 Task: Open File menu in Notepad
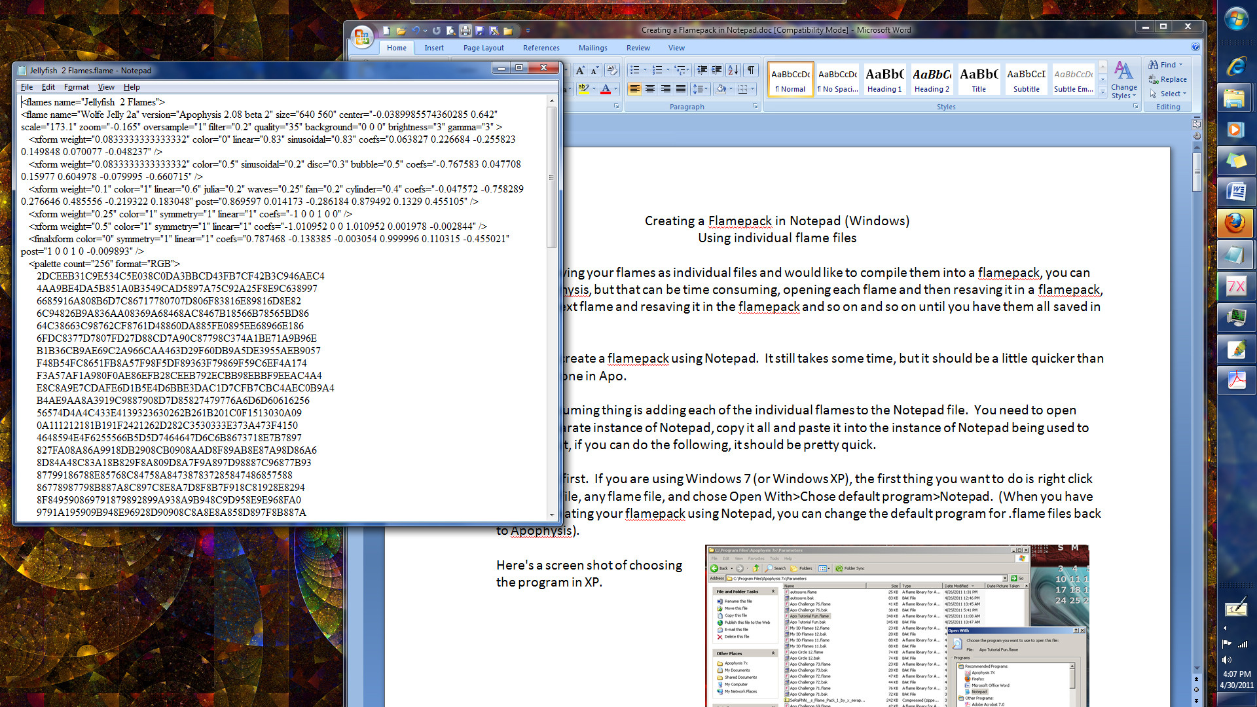(x=27, y=87)
